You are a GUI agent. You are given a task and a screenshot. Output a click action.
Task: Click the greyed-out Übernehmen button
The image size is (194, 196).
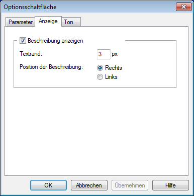point(130,185)
